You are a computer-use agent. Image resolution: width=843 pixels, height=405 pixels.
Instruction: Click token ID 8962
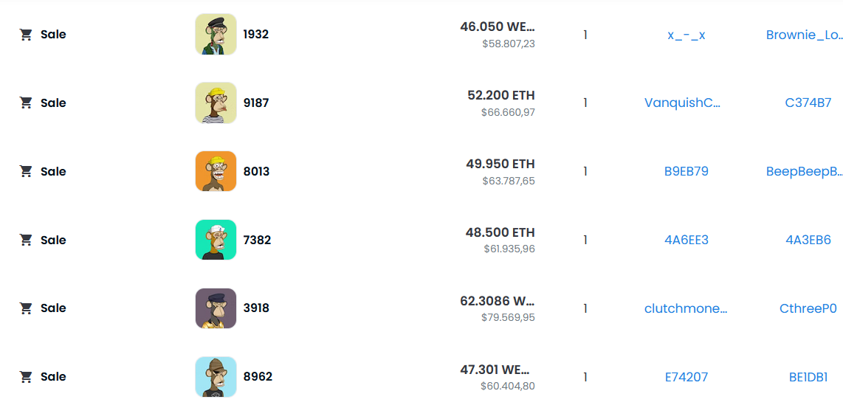click(x=258, y=376)
